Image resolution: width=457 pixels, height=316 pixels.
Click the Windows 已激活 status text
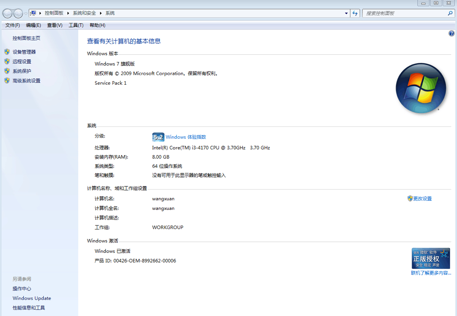pos(112,251)
